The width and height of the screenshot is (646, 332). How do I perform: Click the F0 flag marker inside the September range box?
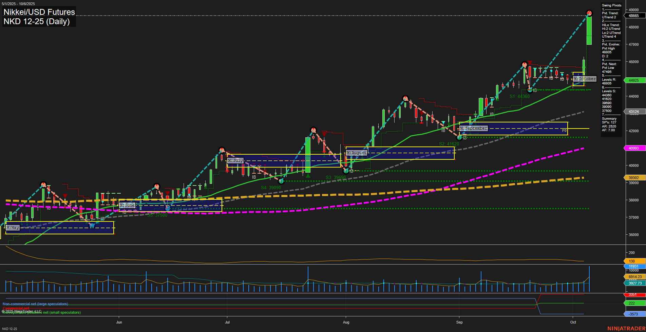click(x=564, y=130)
